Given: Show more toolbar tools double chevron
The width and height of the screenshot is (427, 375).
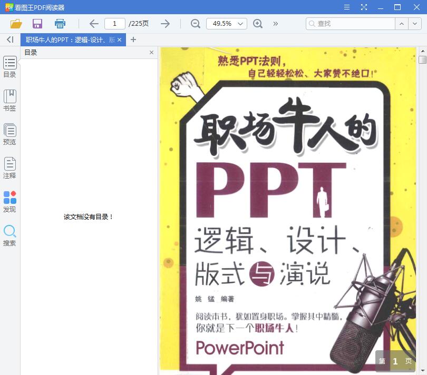Looking at the screenshot, I should click(x=276, y=24).
